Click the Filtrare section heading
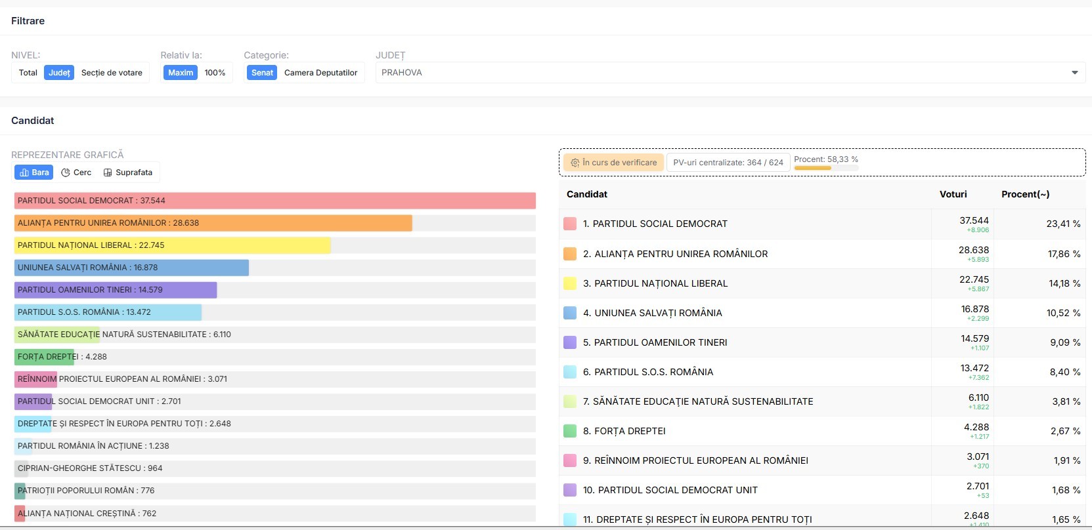 [x=28, y=21]
